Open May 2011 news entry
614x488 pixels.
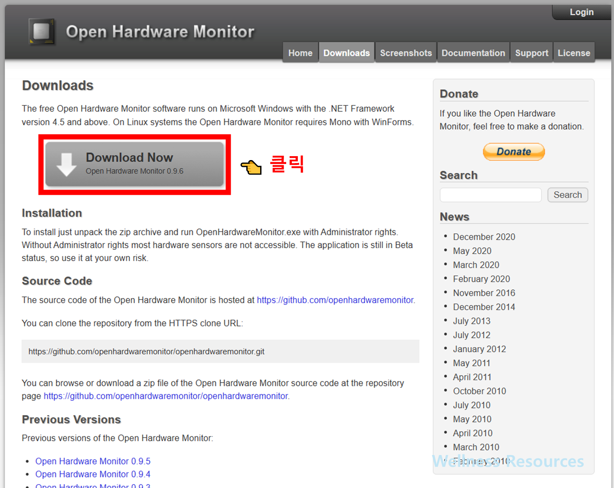(472, 363)
